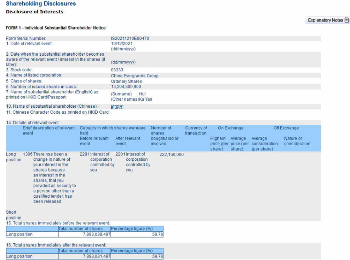Select total before event 7,893,038,497
The image size is (350, 260).
tap(97, 234)
